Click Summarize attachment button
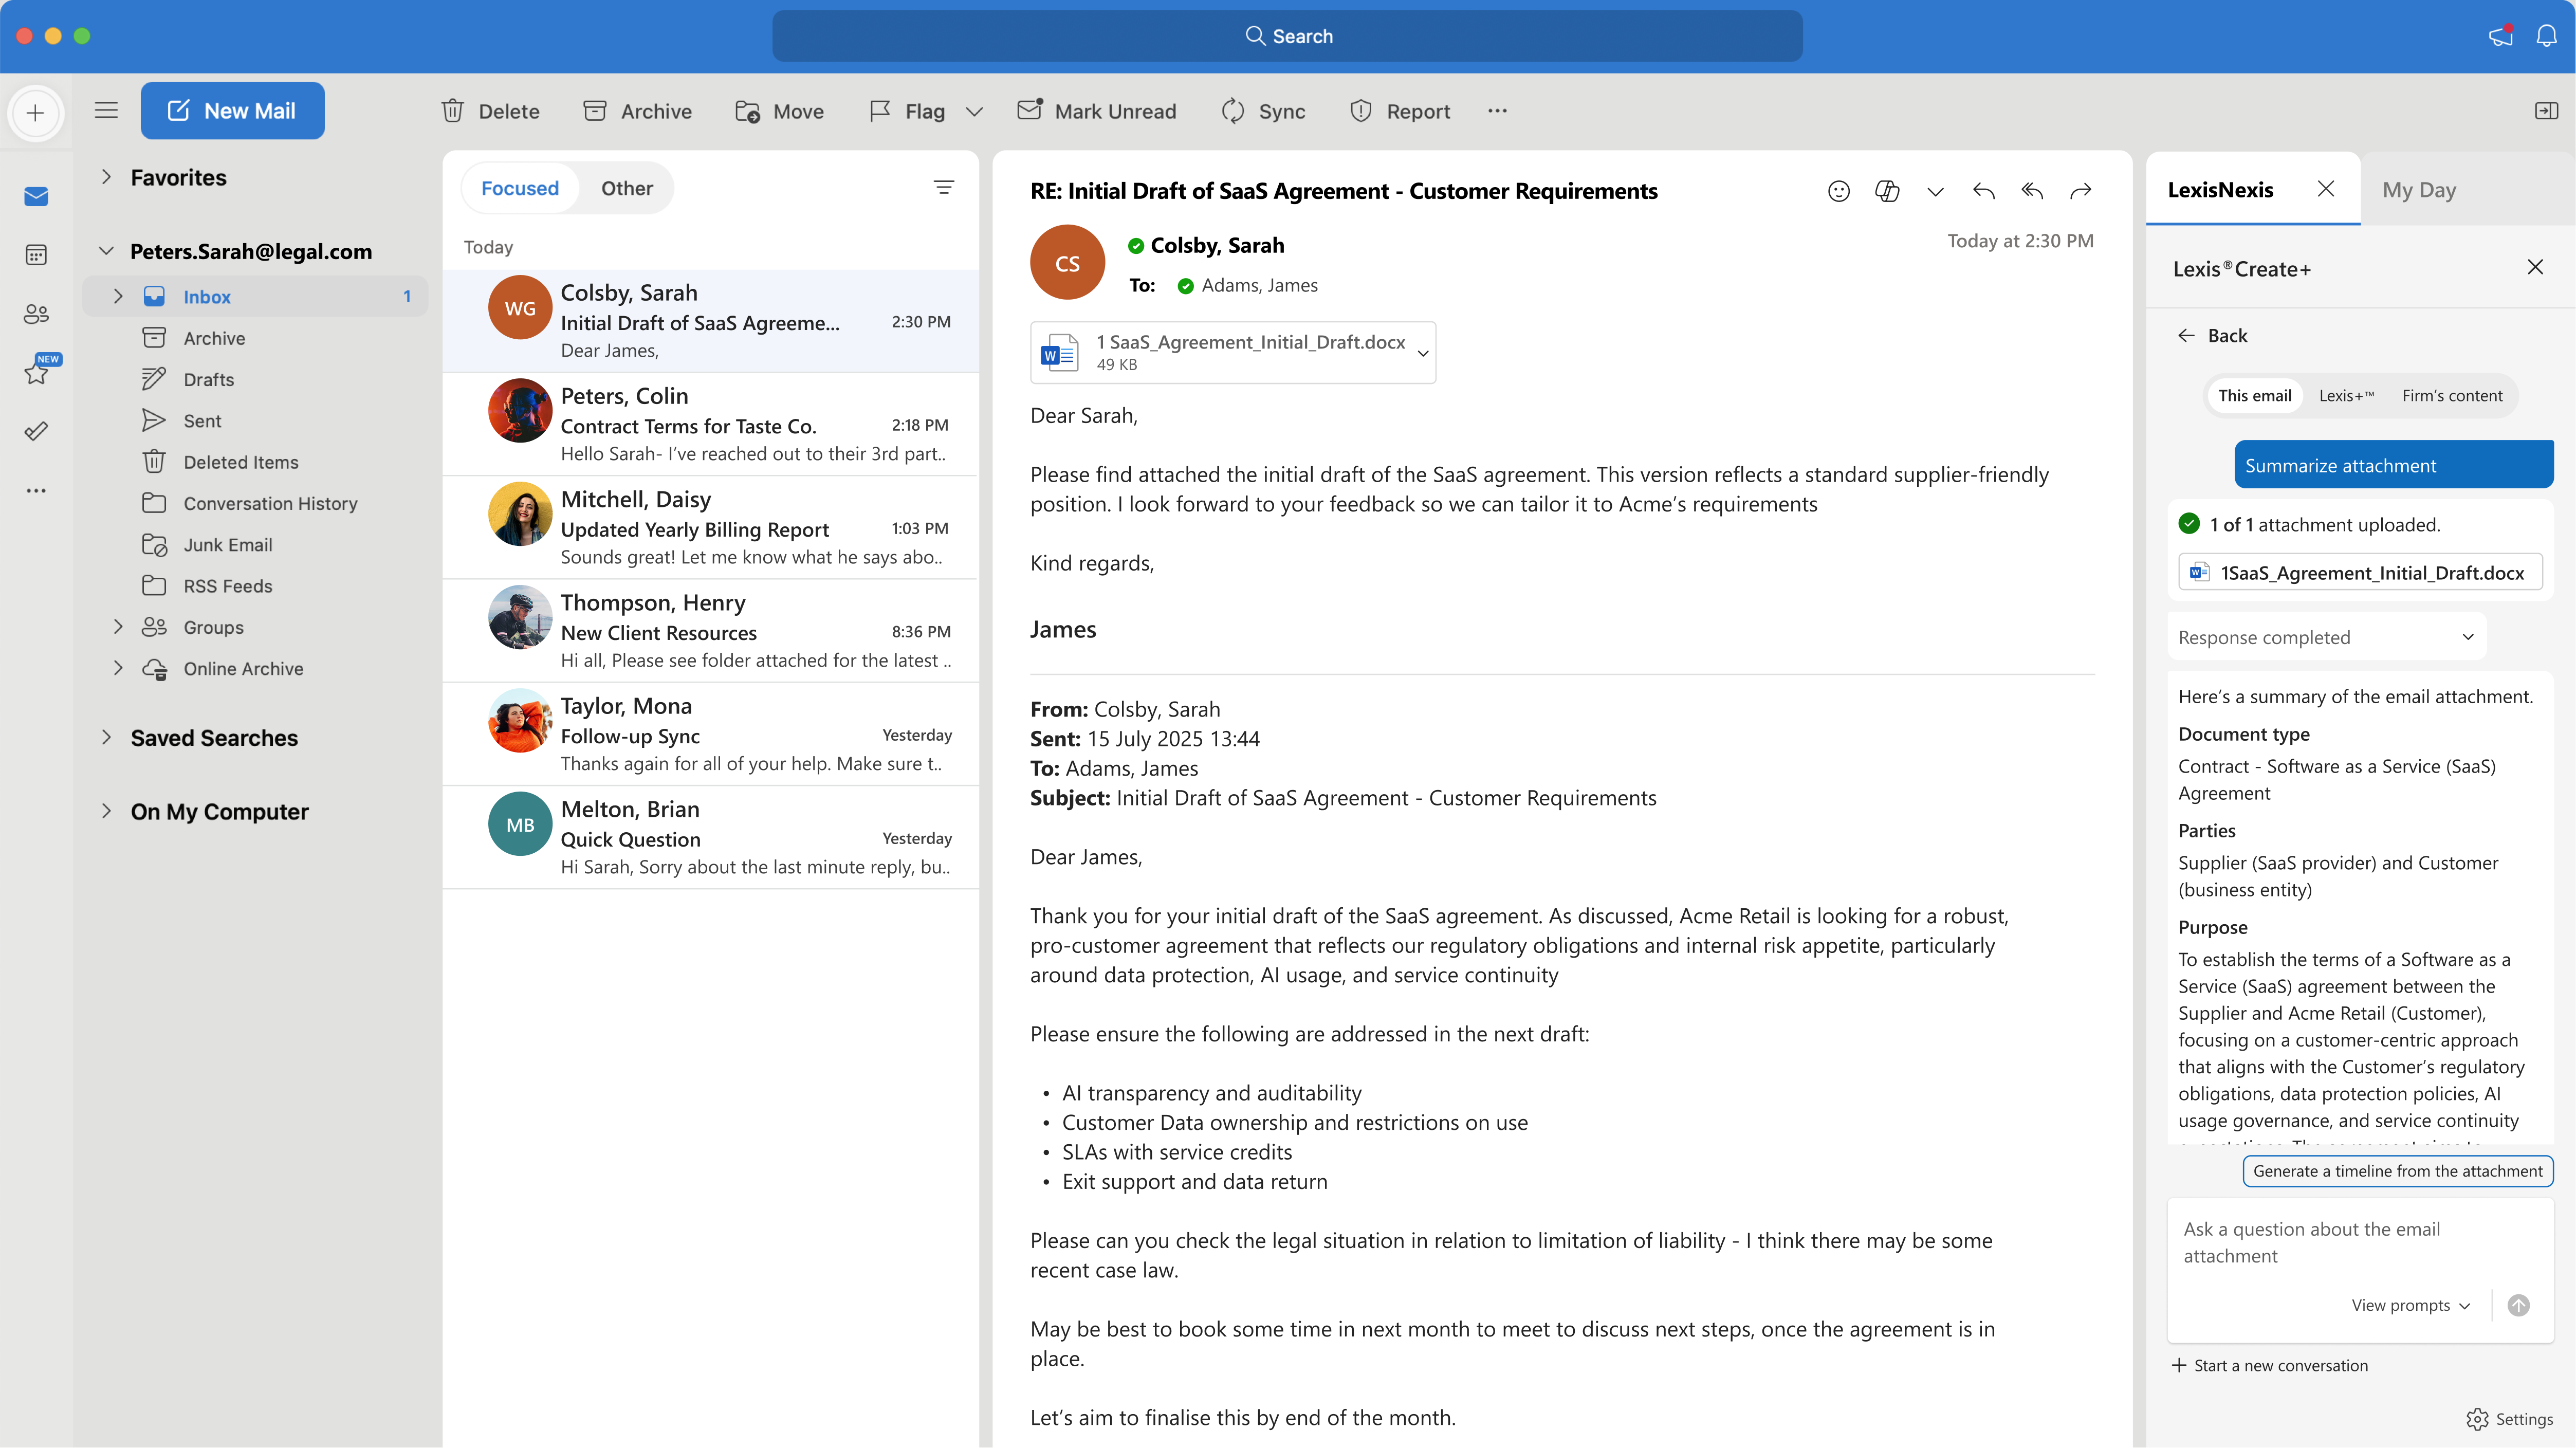Screen dimensions: 2576x1448 coord(2393,465)
